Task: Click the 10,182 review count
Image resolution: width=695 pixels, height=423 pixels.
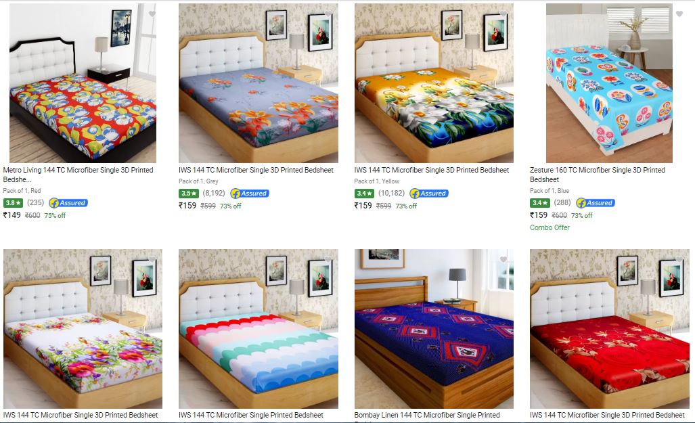Action: point(391,194)
